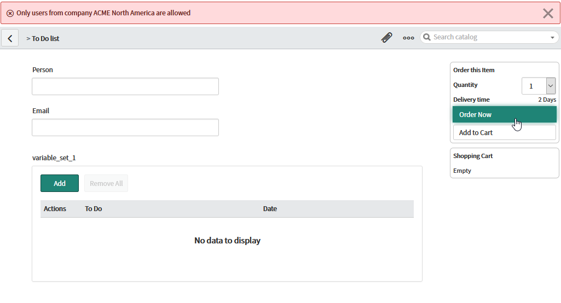The width and height of the screenshot is (561, 303).
Task: Add a row to variable_set_1
Action: point(60,183)
